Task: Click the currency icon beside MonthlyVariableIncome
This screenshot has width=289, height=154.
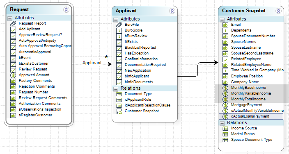Action: [225, 94]
